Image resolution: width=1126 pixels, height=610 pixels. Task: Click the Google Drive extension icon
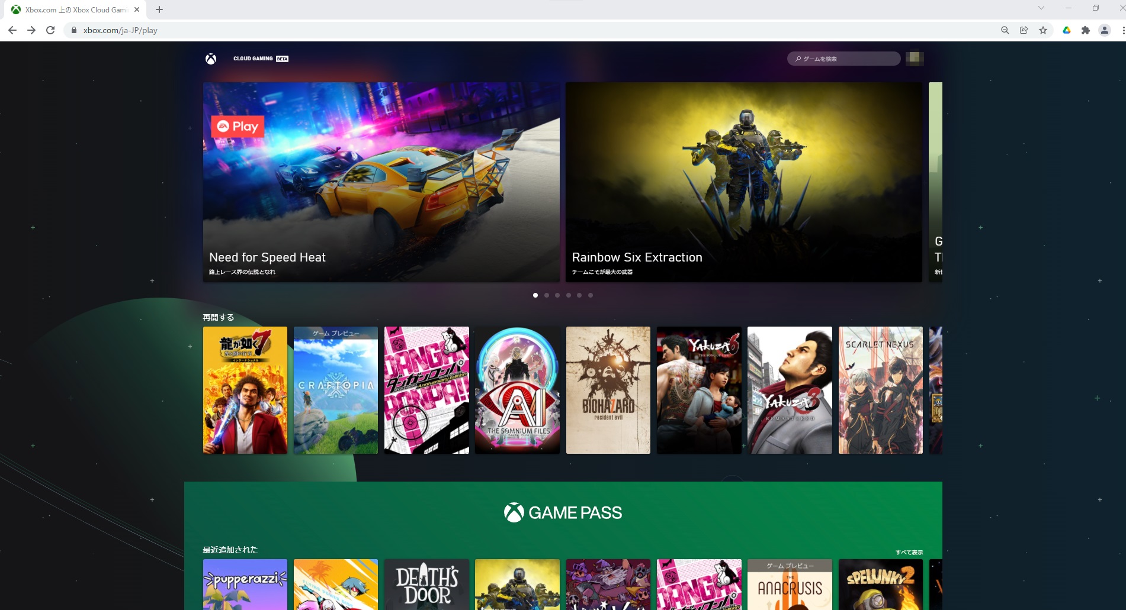pyautogui.click(x=1066, y=30)
